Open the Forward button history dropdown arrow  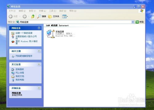tap(29, 16)
